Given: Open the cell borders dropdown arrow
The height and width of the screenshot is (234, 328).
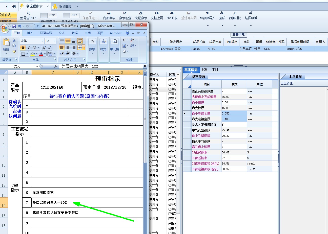Looking at the screenshot, I should pos(27,54).
